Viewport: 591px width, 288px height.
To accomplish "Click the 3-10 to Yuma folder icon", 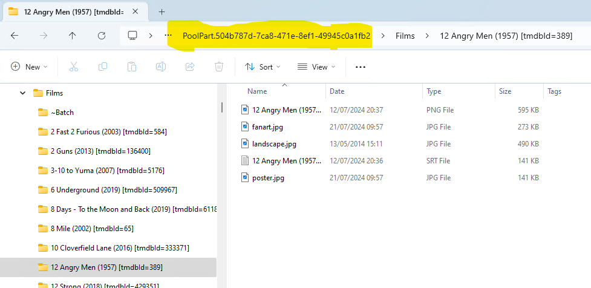I will tap(43, 171).
